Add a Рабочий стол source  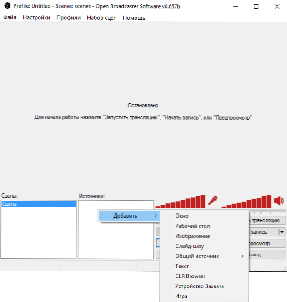click(192, 226)
